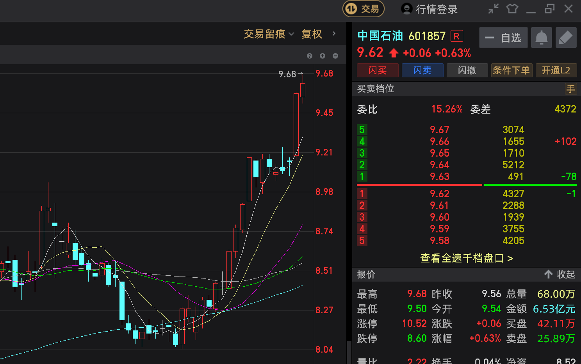Zoom in chart with plus icon
581x364 pixels.
[323, 56]
